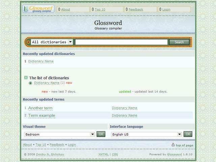The height and width of the screenshot is (162, 216).
Task: Confirm the visual theme with OK
Action: coord(101,134)
